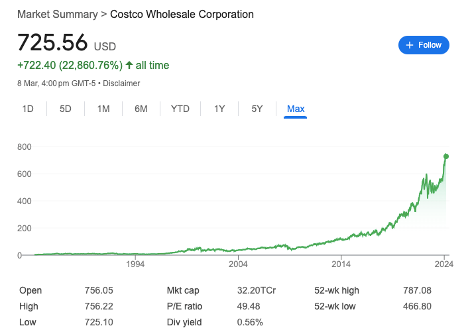
Task: Switch to the 6M time range
Action: coord(141,109)
